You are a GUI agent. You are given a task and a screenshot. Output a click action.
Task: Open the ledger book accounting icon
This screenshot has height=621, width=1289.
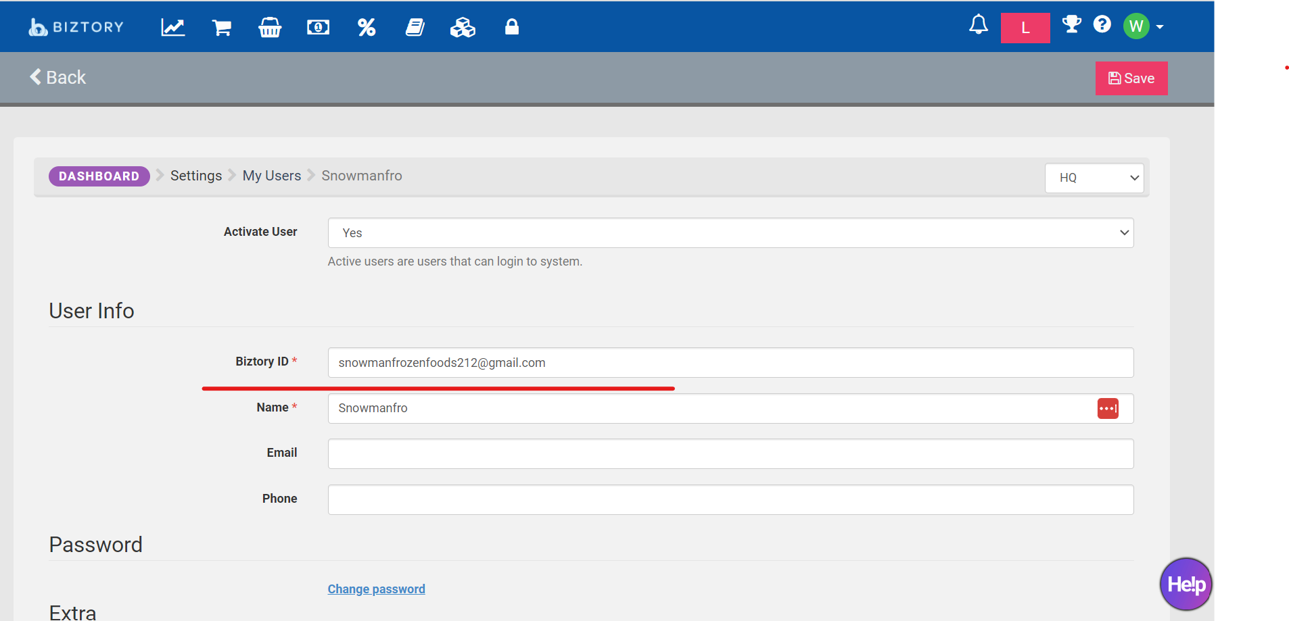coord(415,27)
